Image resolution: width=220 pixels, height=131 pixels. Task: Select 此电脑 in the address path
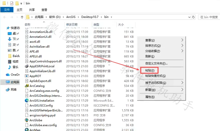pos(39,17)
